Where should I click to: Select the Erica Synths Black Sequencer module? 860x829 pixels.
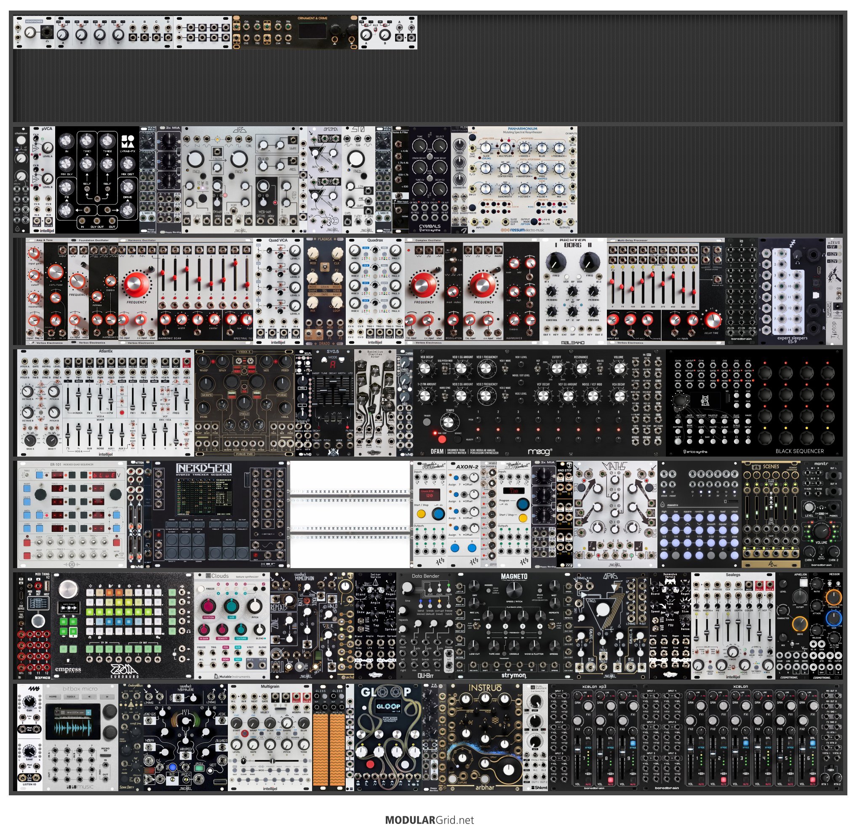click(754, 402)
